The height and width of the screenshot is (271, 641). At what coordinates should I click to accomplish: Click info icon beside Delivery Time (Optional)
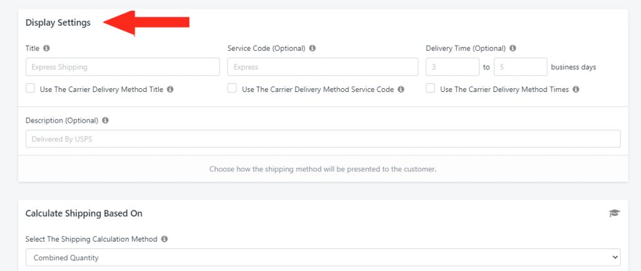click(x=513, y=48)
